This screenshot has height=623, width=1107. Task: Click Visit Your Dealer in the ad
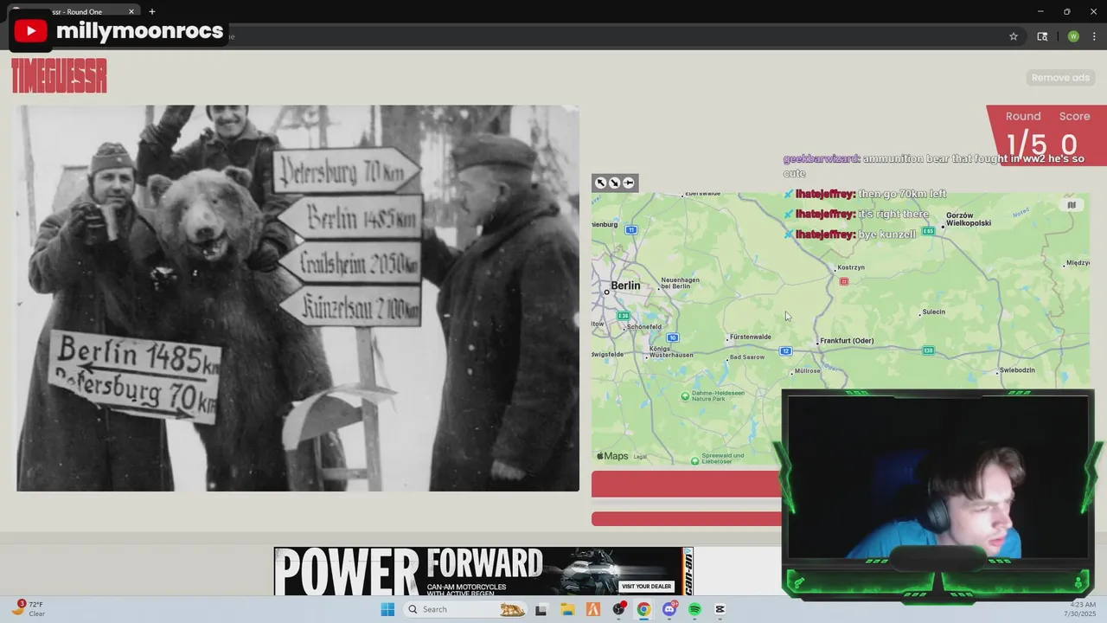pyautogui.click(x=647, y=587)
